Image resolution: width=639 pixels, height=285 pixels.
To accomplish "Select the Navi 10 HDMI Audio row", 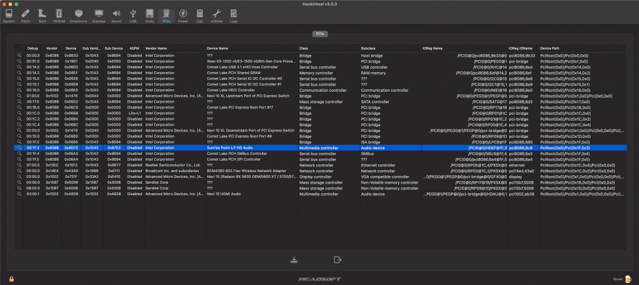I will 320,194.
